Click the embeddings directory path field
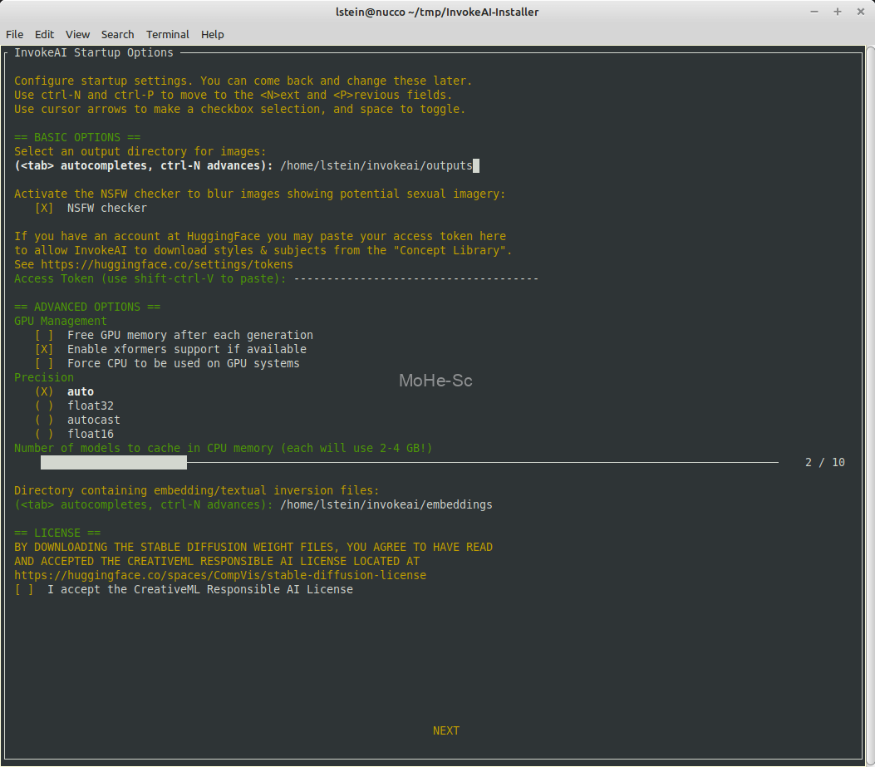Screen dimensions: 875x767 click(386, 504)
